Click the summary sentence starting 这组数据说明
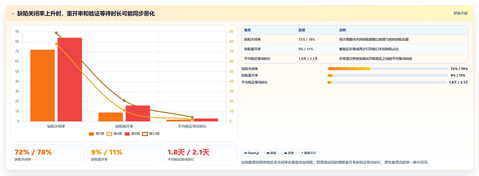The width and height of the screenshot is (479, 176). pyautogui.click(x=336, y=163)
